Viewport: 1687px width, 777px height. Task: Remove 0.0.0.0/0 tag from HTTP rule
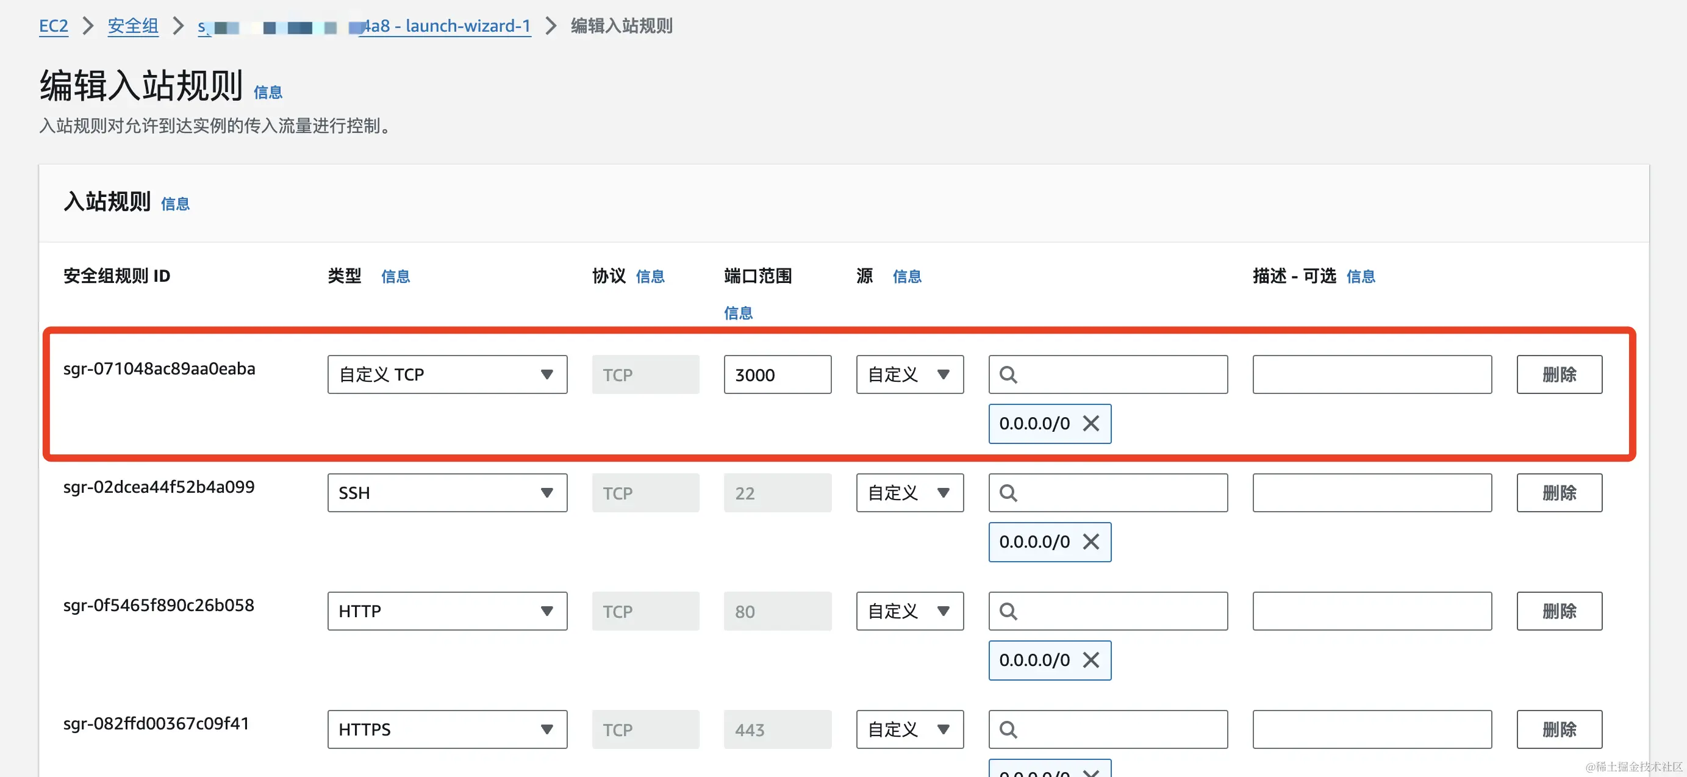point(1091,660)
